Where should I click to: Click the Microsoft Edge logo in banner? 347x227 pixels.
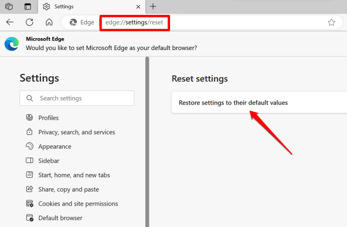(x=11, y=44)
